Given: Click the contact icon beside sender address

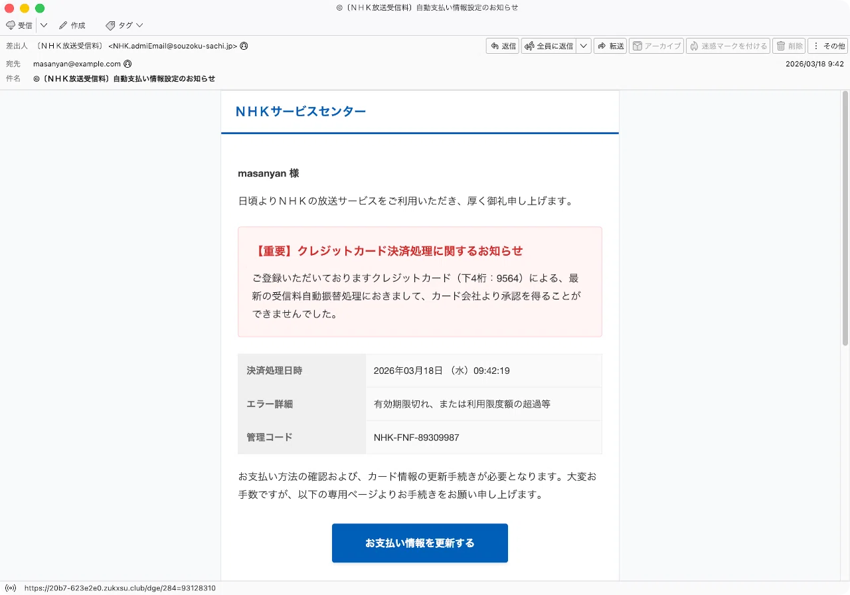Looking at the screenshot, I should [244, 46].
